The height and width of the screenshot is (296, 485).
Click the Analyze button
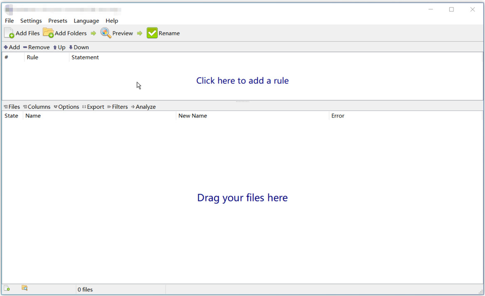144,107
